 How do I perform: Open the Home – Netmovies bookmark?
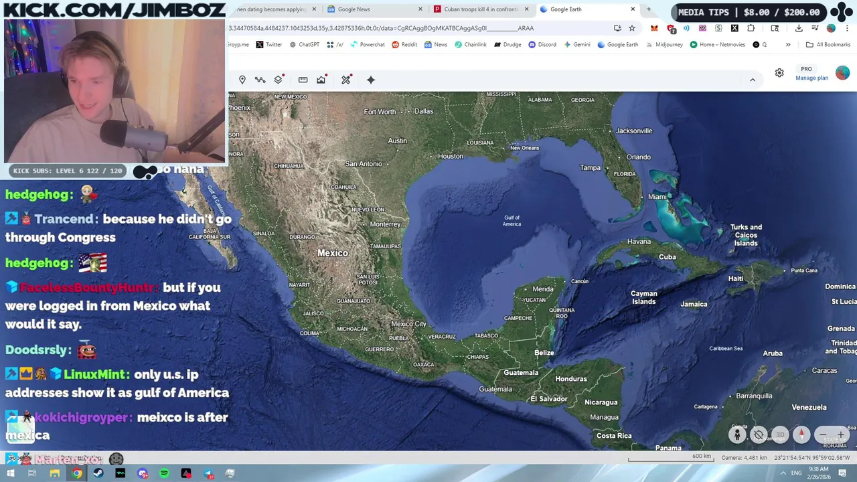pos(717,45)
